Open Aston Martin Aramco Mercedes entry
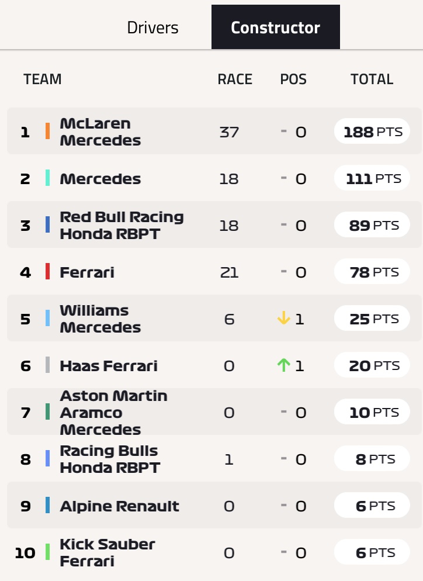The height and width of the screenshot is (581, 423). (x=113, y=413)
